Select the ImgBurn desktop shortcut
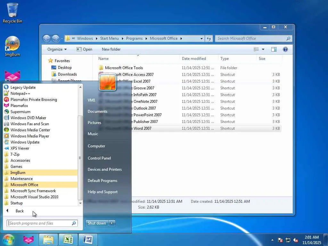This screenshot has width=328, height=246. [x=12, y=46]
